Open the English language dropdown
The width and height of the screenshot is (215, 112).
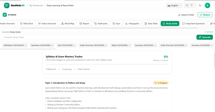click(174, 6)
